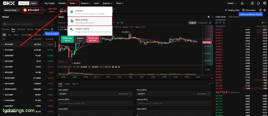Click the Buy Crypto link

point(49,3)
